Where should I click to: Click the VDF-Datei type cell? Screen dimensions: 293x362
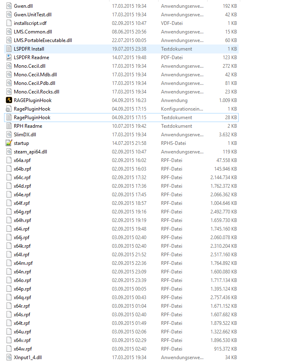coord(172,23)
